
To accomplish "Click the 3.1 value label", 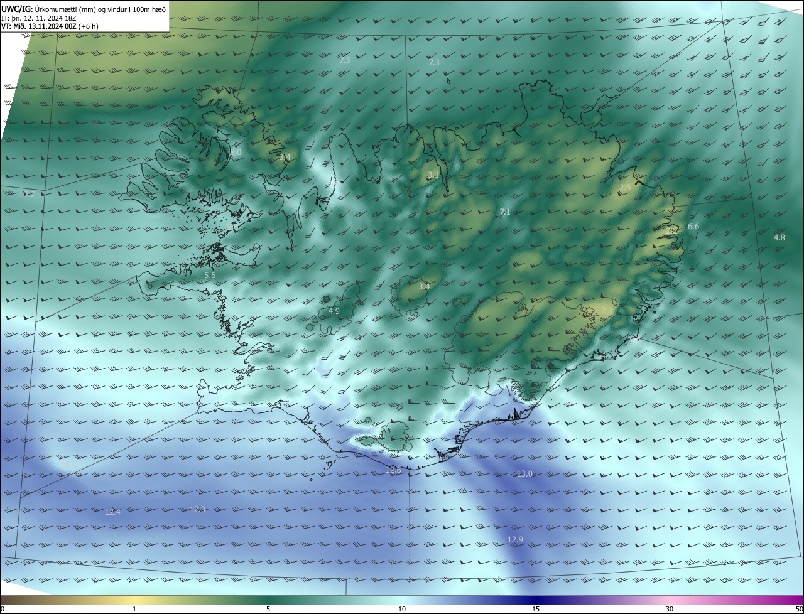I will coord(433,175).
